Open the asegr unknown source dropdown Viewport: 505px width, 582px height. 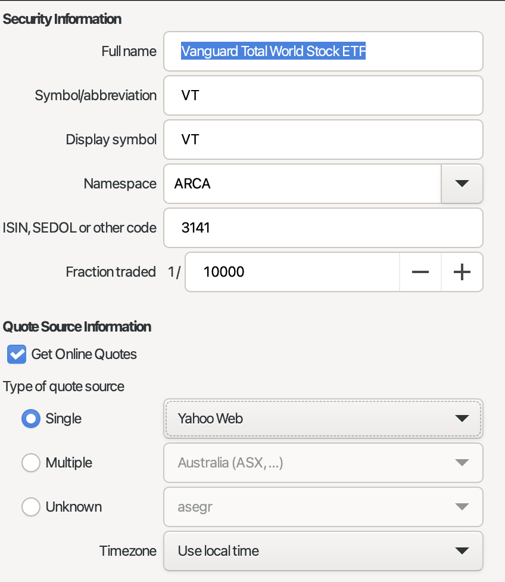[x=323, y=507]
